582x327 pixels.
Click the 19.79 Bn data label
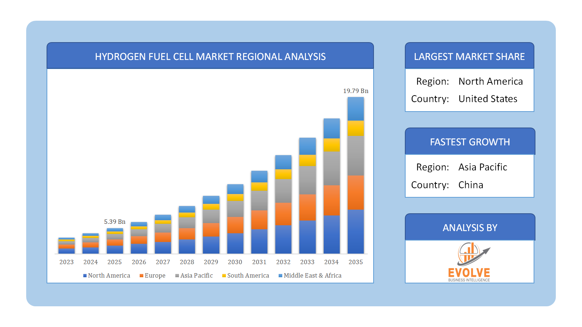(355, 91)
